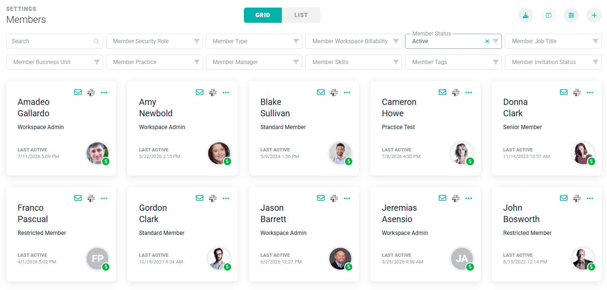This screenshot has height=290, width=607.
Task: Open more options for Donna Clark
Action: tap(590, 93)
